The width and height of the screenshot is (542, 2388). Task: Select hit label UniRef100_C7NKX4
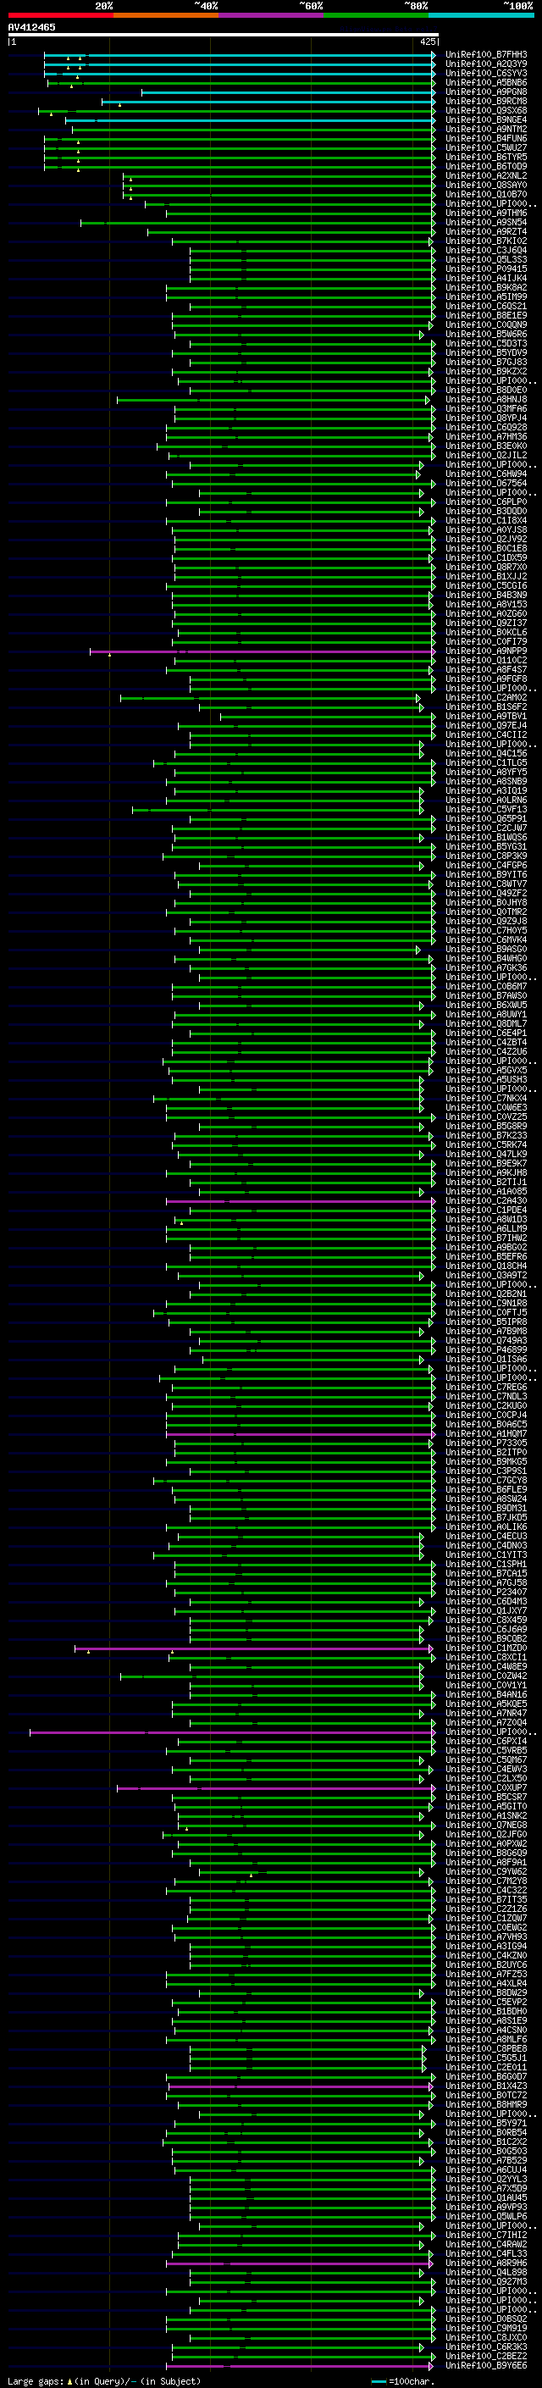click(486, 1099)
